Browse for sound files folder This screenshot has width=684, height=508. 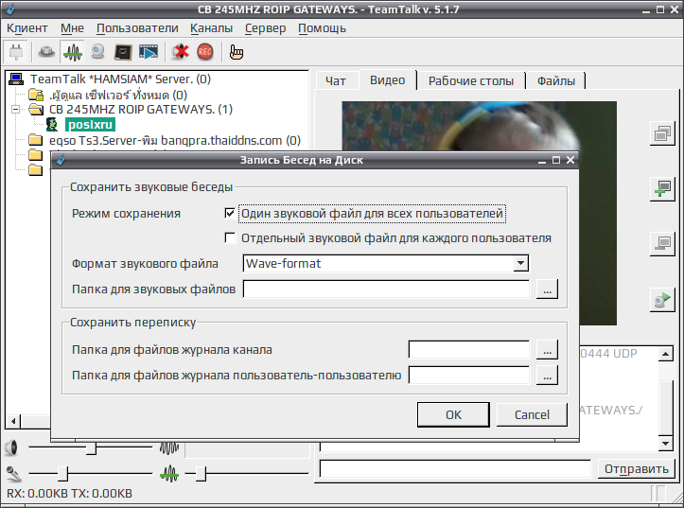tap(547, 289)
